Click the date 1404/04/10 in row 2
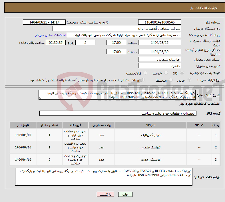The image size is (225, 202). (23, 147)
